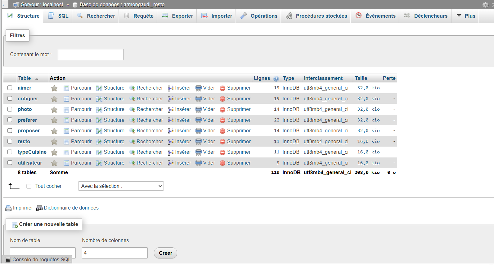Sort by the Table column header
This screenshot has width=494, height=265.
[x=25, y=78]
